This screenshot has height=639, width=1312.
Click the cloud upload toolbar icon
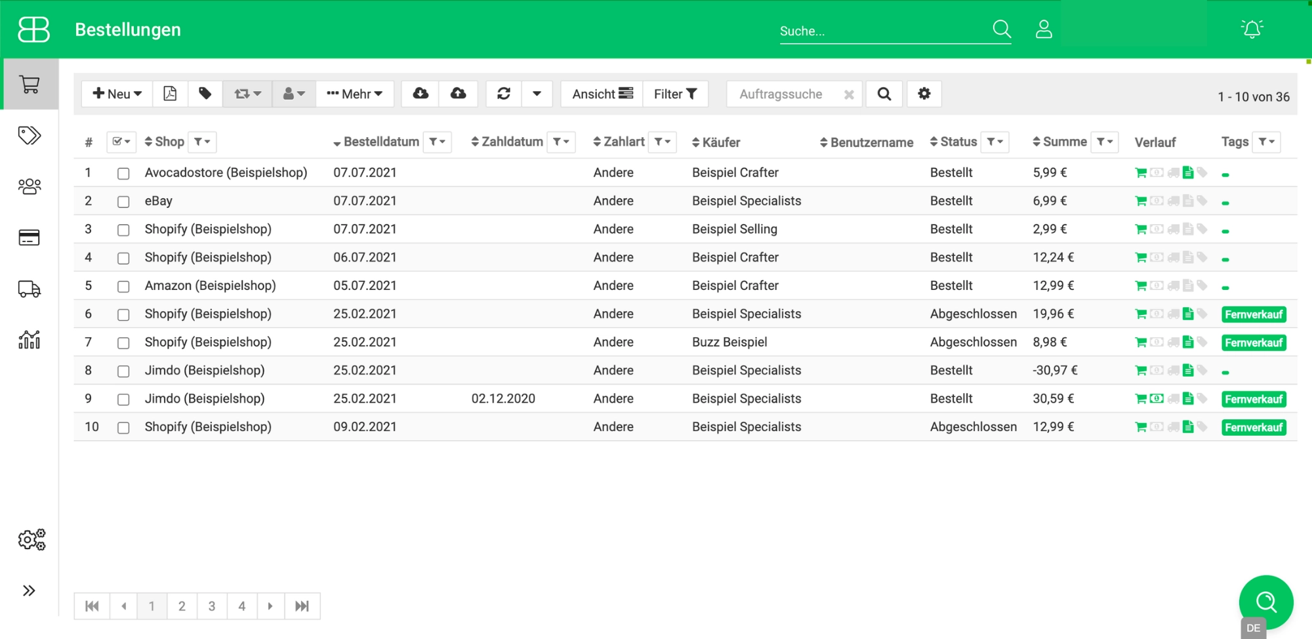(x=459, y=94)
